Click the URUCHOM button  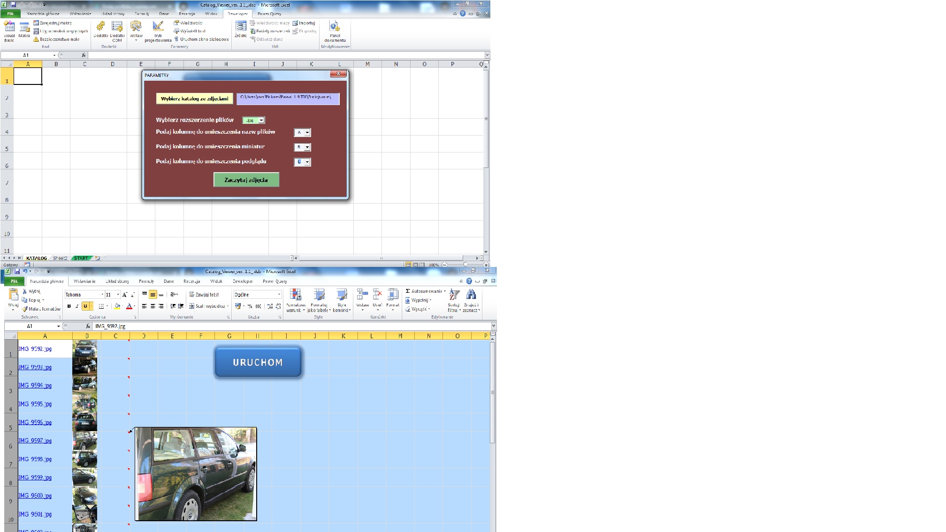[x=258, y=362]
